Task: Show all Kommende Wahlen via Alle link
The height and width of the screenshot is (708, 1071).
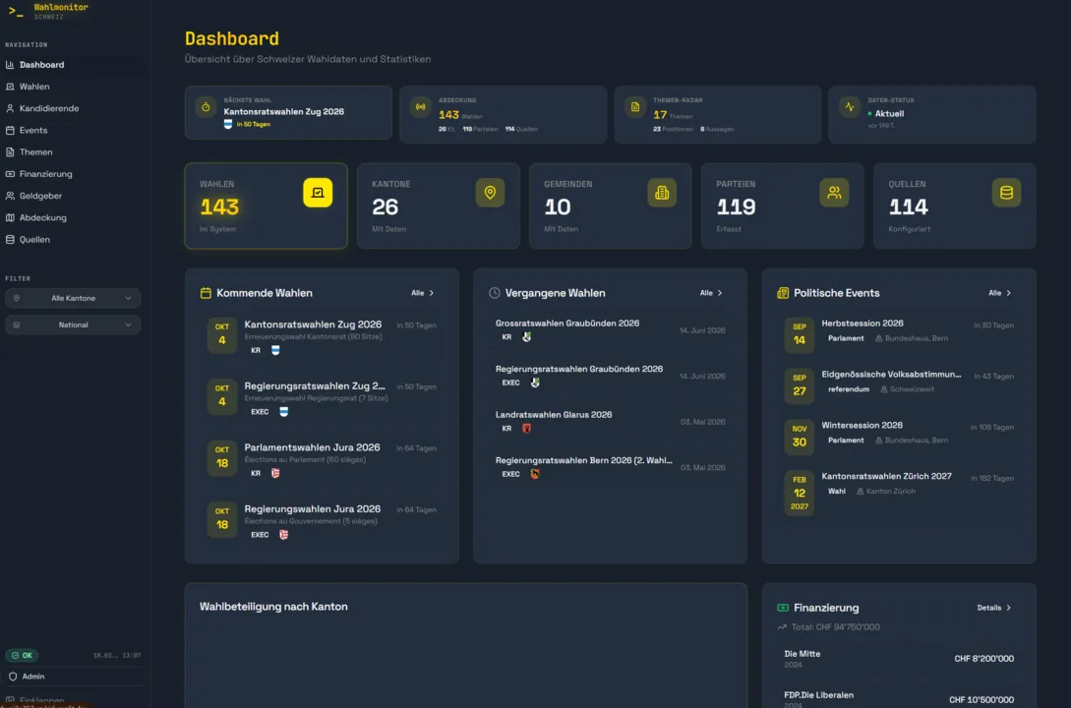Action: click(422, 293)
